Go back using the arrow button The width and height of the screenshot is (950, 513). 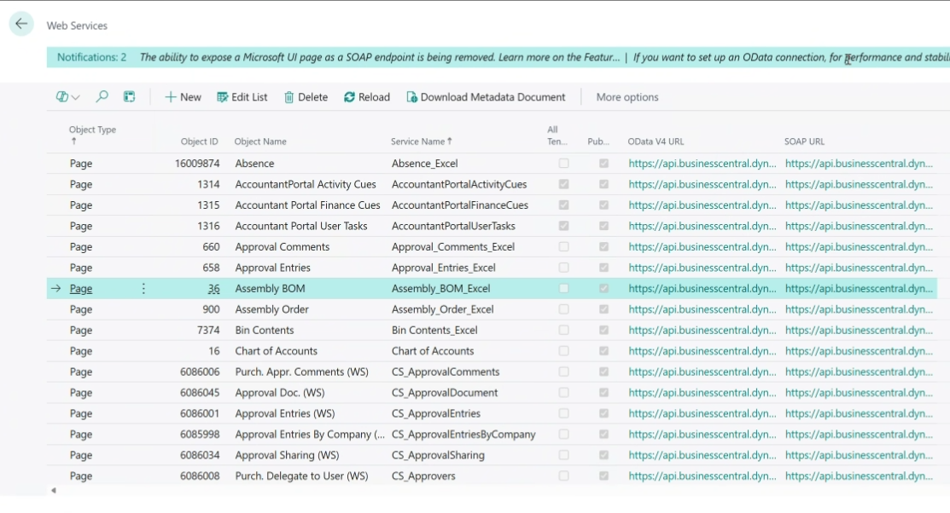21,24
